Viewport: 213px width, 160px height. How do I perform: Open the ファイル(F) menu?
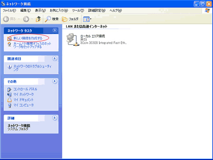tap(9, 10)
